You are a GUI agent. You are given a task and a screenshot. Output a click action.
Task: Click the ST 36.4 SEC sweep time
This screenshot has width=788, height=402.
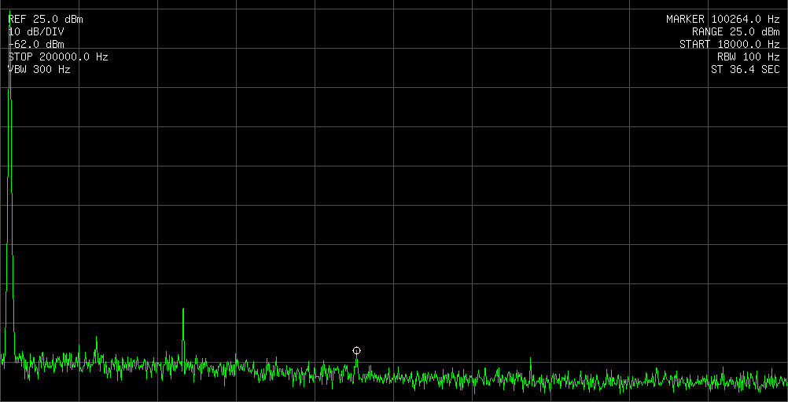click(746, 70)
